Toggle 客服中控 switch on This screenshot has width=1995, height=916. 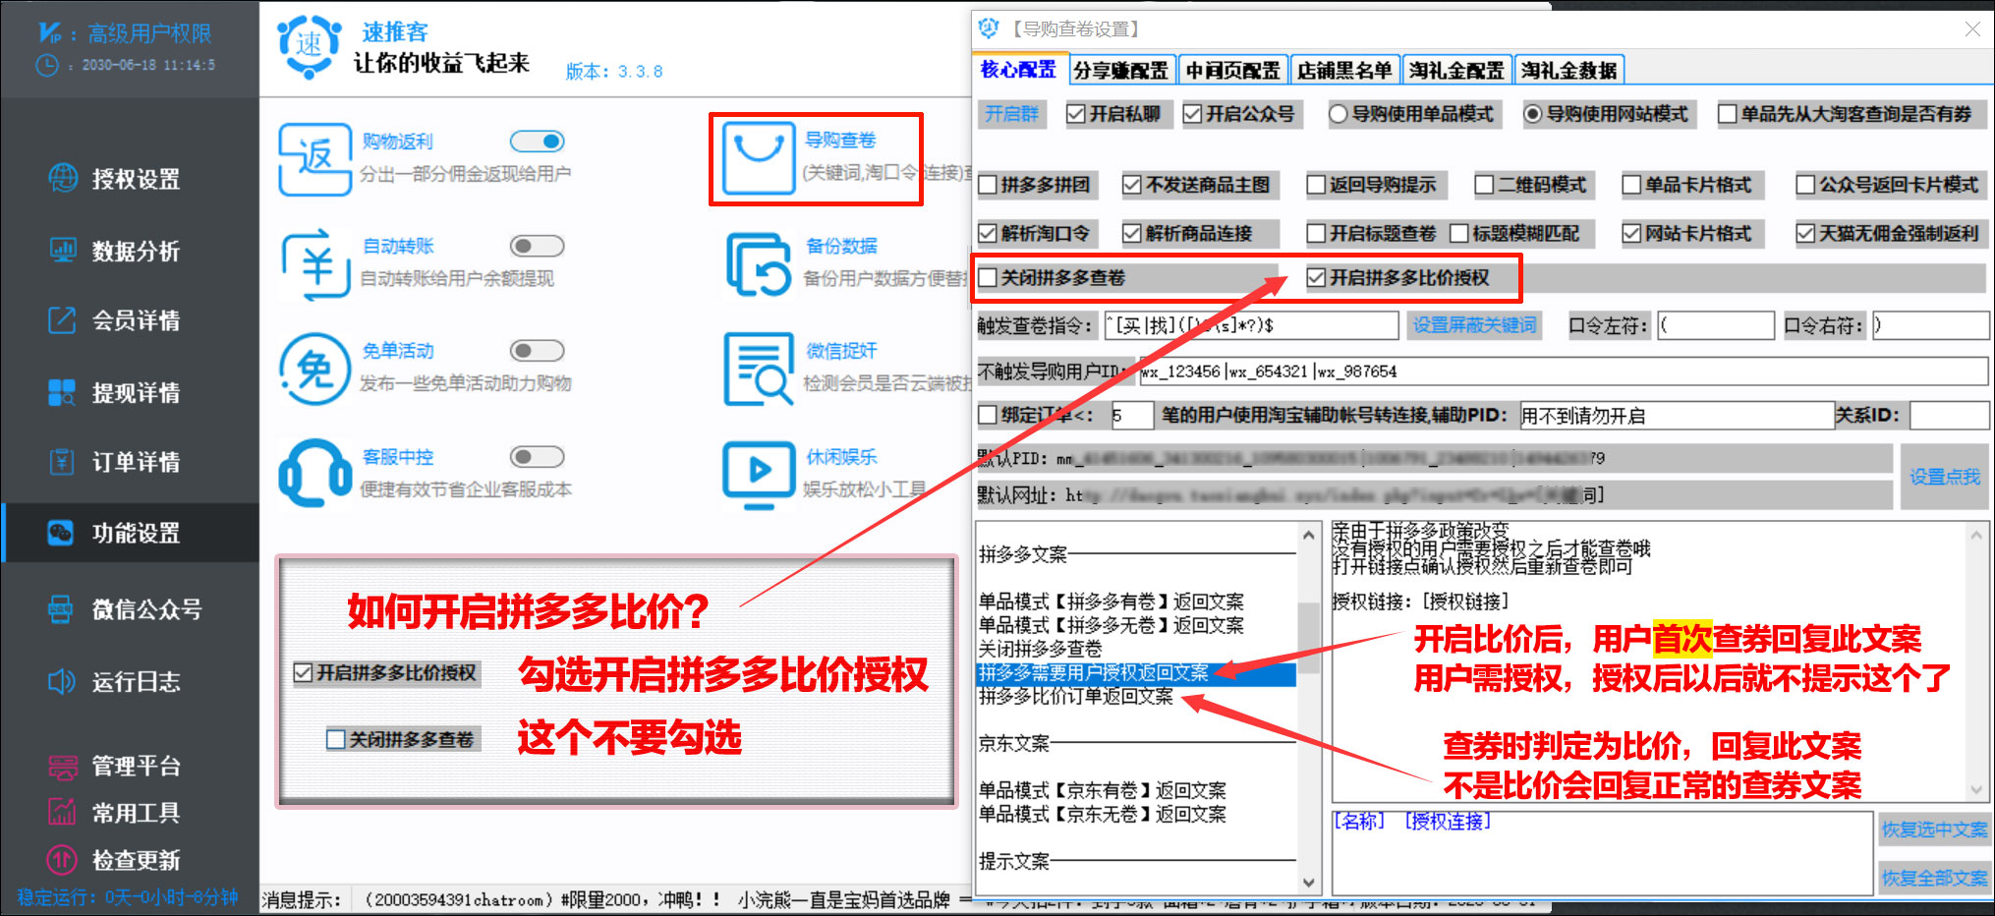538,457
